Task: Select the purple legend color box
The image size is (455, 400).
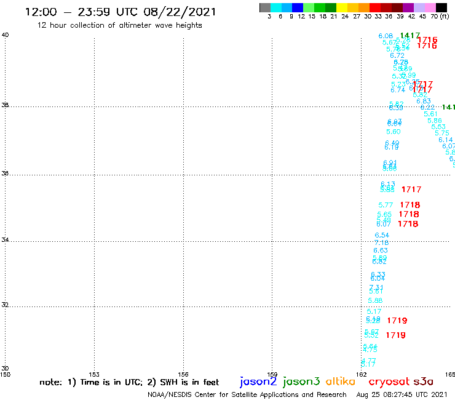Action: click(408, 7)
